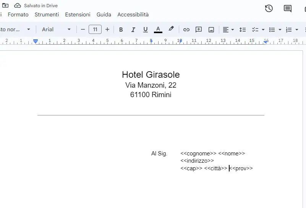Open the Formato menu
The height and width of the screenshot is (208, 306).
pyautogui.click(x=18, y=14)
